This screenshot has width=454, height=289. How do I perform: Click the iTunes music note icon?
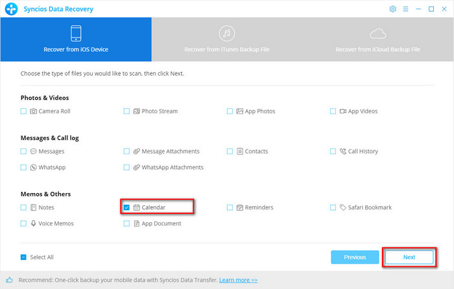227,33
